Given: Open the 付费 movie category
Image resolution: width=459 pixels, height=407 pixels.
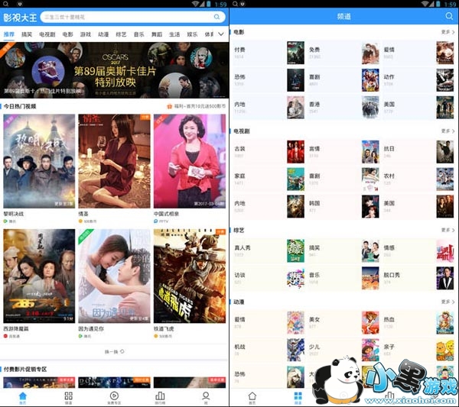Looking at the screenshot, I should point(269,53).
